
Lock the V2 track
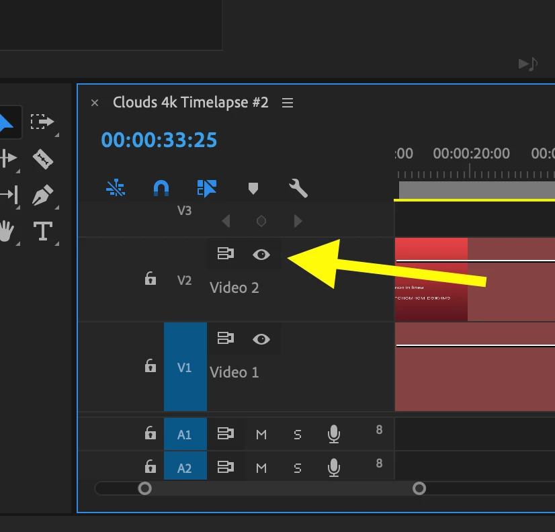click(x=151, y=279)
